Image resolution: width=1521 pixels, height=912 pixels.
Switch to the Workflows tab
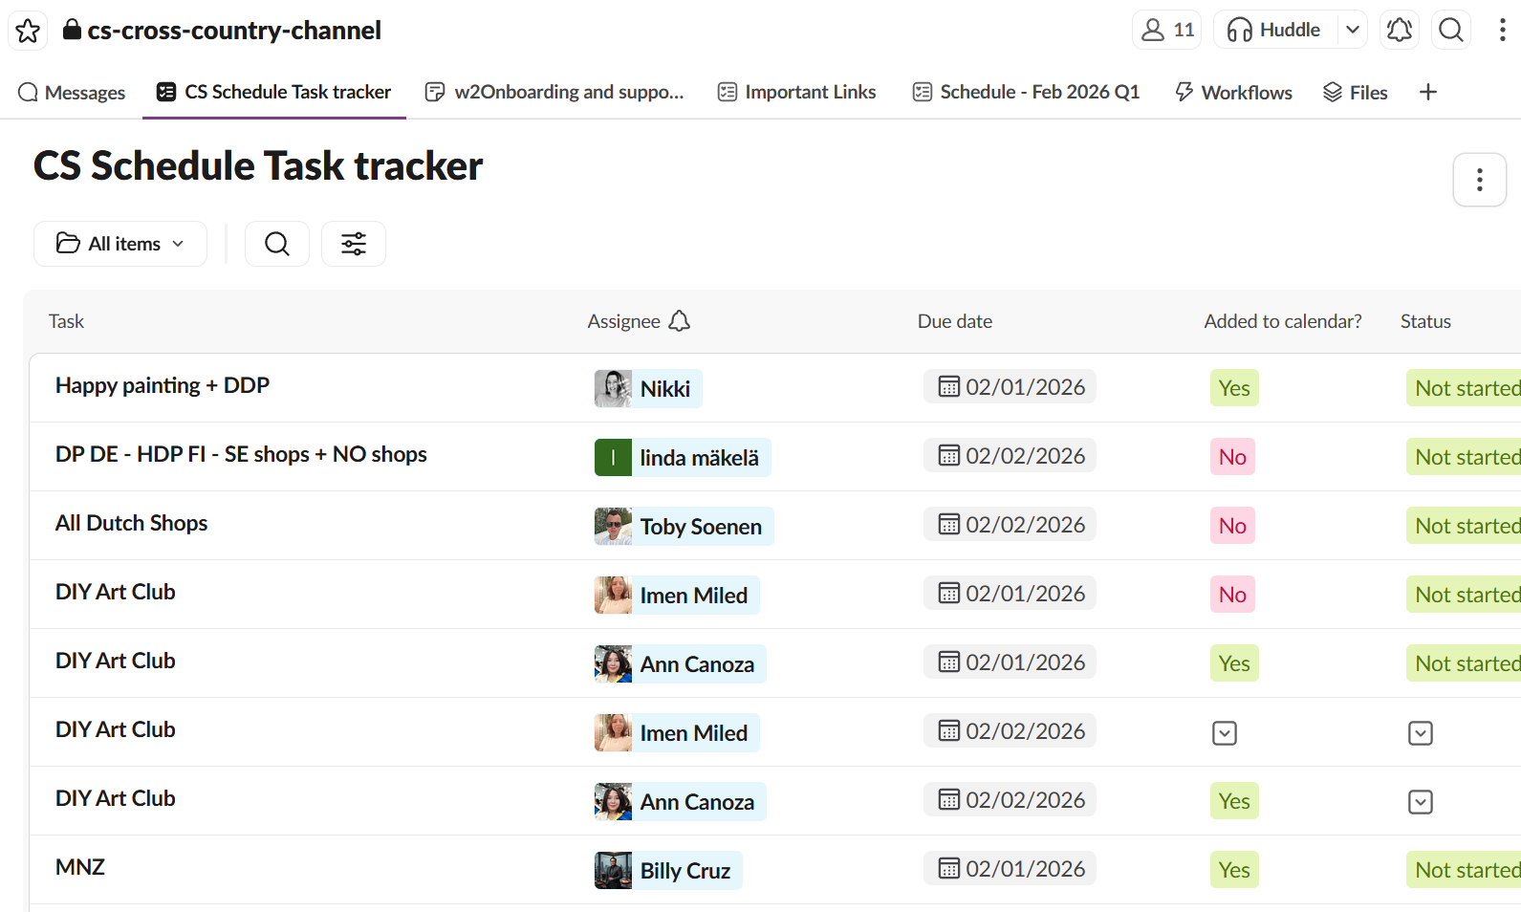(x=1233, y=93)
